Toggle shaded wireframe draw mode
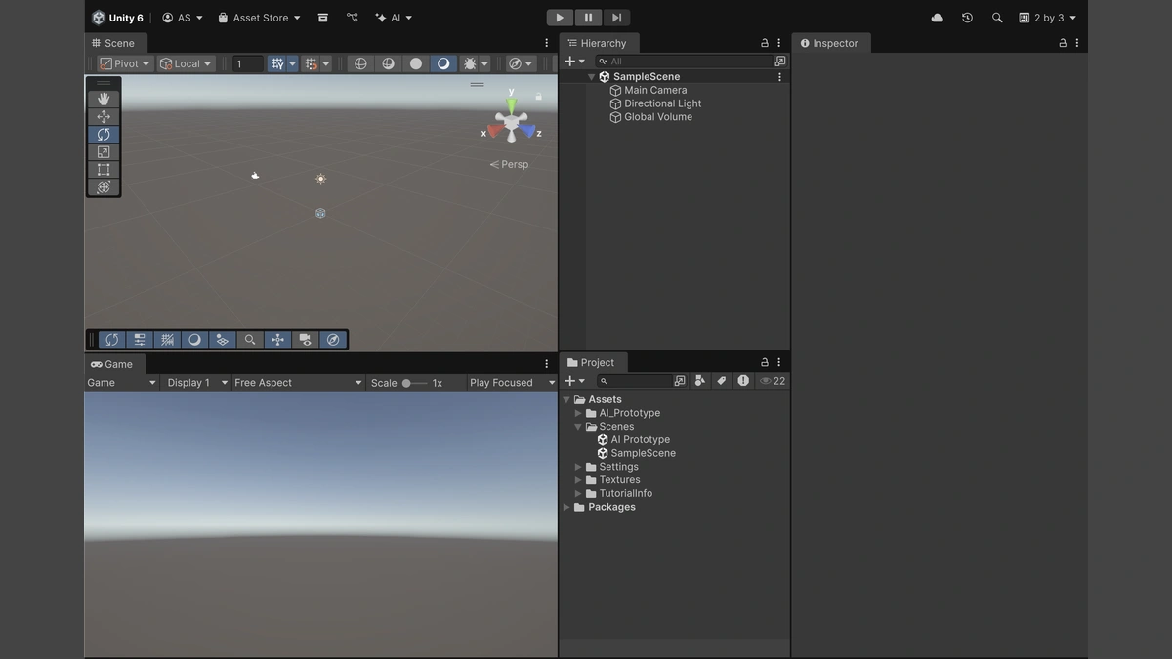This screenshot has width=1172, height=659. click(388, 63)
